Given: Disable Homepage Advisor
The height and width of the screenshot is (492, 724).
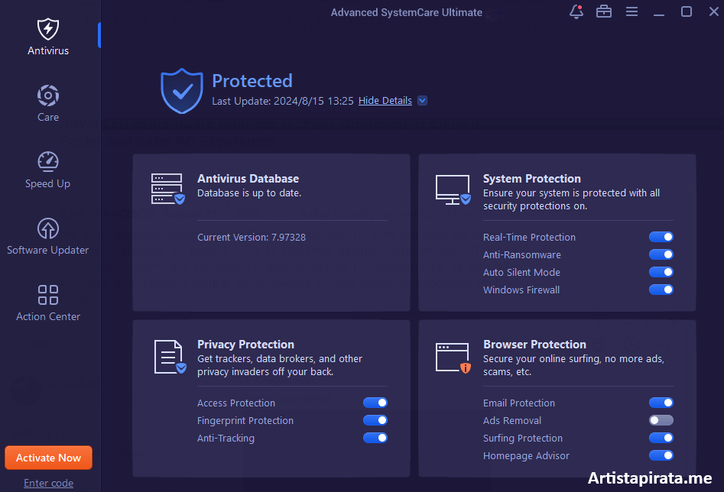Looking at the screenshot, I should (x=661, y=455).
